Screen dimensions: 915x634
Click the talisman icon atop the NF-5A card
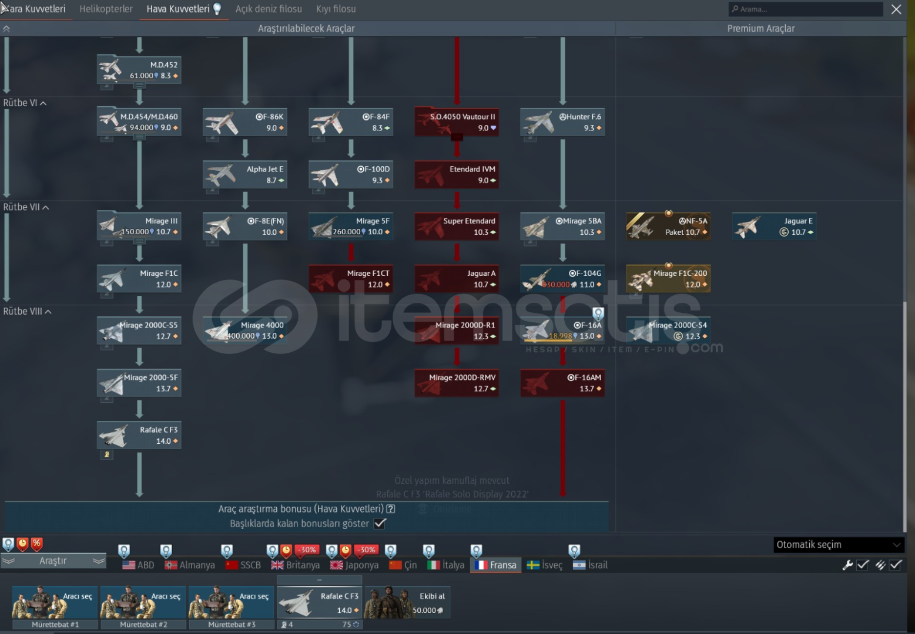668,213
